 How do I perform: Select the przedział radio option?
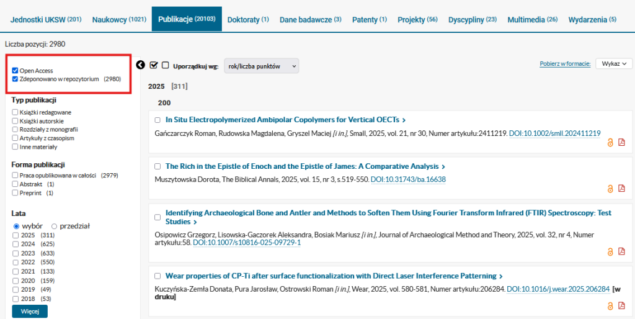pyautogui.click(x=54, y=227)
